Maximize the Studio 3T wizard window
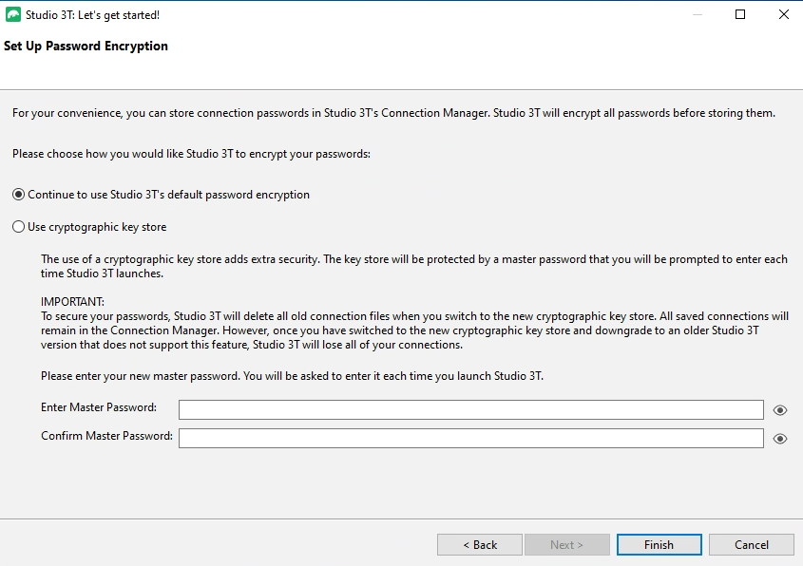The image size is (803, 566). (x=739, y=14)
